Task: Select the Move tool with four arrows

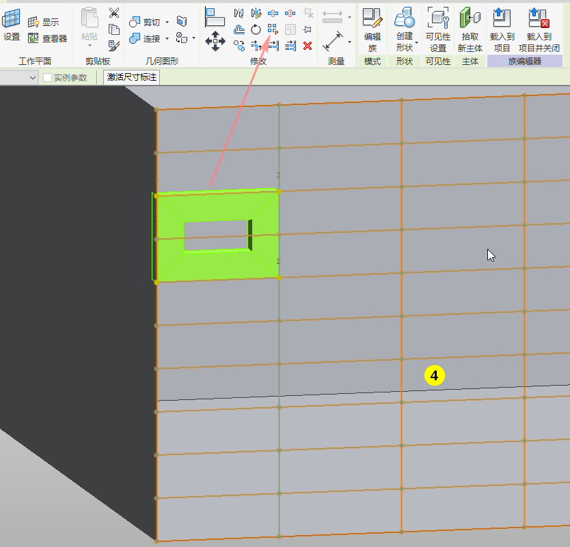Action: click(215, 41)
